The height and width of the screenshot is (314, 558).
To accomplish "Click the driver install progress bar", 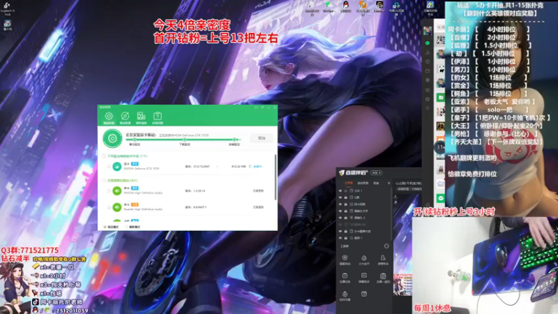I will click(x=183, y=140).
